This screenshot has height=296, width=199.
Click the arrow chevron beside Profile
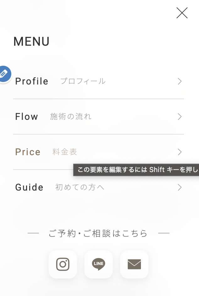[180, 81]
